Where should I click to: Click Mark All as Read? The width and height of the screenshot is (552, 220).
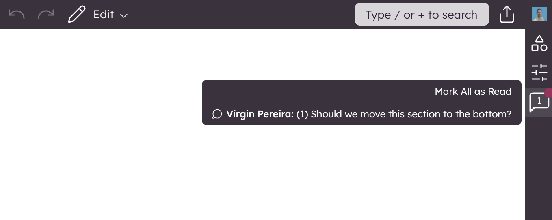473,92
